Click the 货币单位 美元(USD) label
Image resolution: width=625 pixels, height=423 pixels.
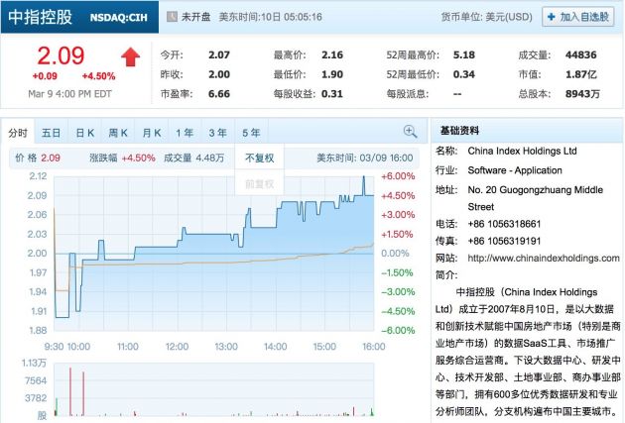(487, 17)
